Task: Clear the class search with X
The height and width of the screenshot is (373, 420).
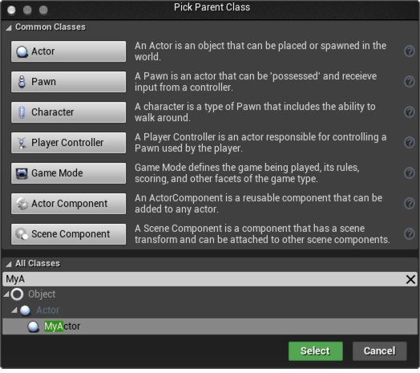Action: click(410, 279)
